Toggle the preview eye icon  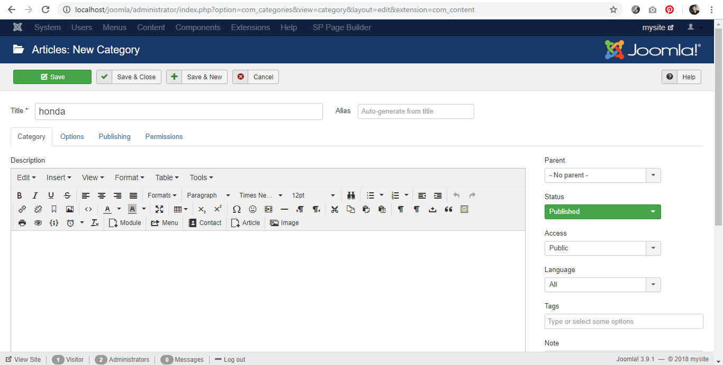38,223
